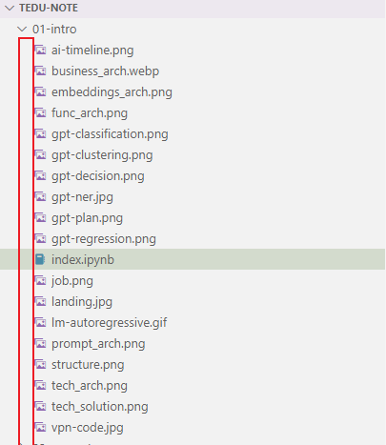Image resolution: width=386 pixels, height=445 pixels.
Task: Click the notebook icon beside index.ipynb
Action: pos(40,260)
